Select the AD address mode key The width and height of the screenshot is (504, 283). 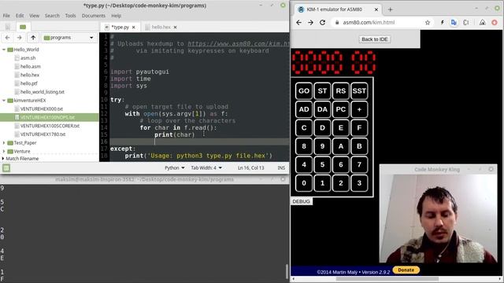coord(304,109)
